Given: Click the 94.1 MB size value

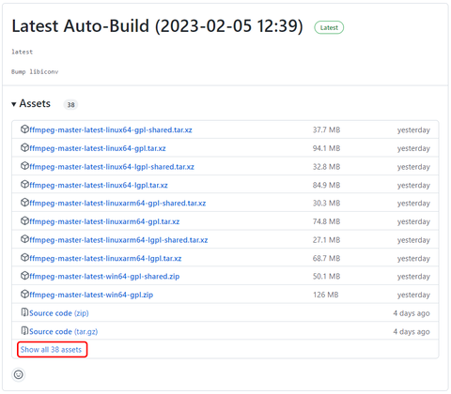Looking at the screenshot, I should point(326,148).
